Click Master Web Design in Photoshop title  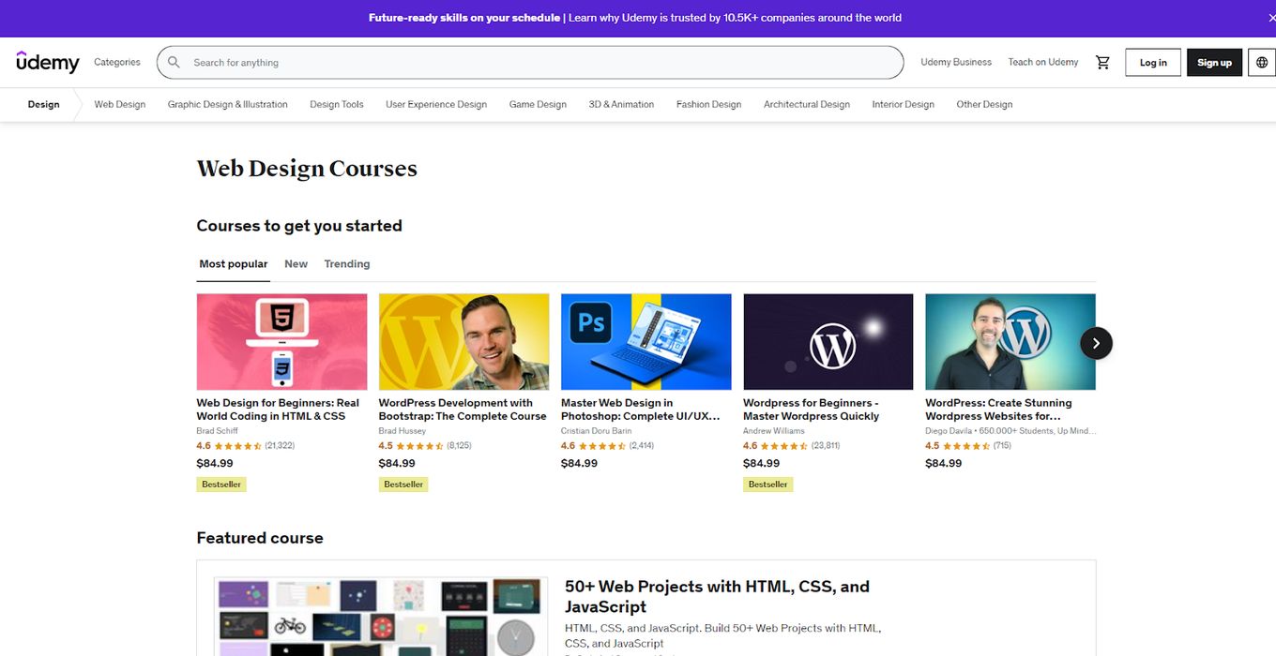pos(641,410)
